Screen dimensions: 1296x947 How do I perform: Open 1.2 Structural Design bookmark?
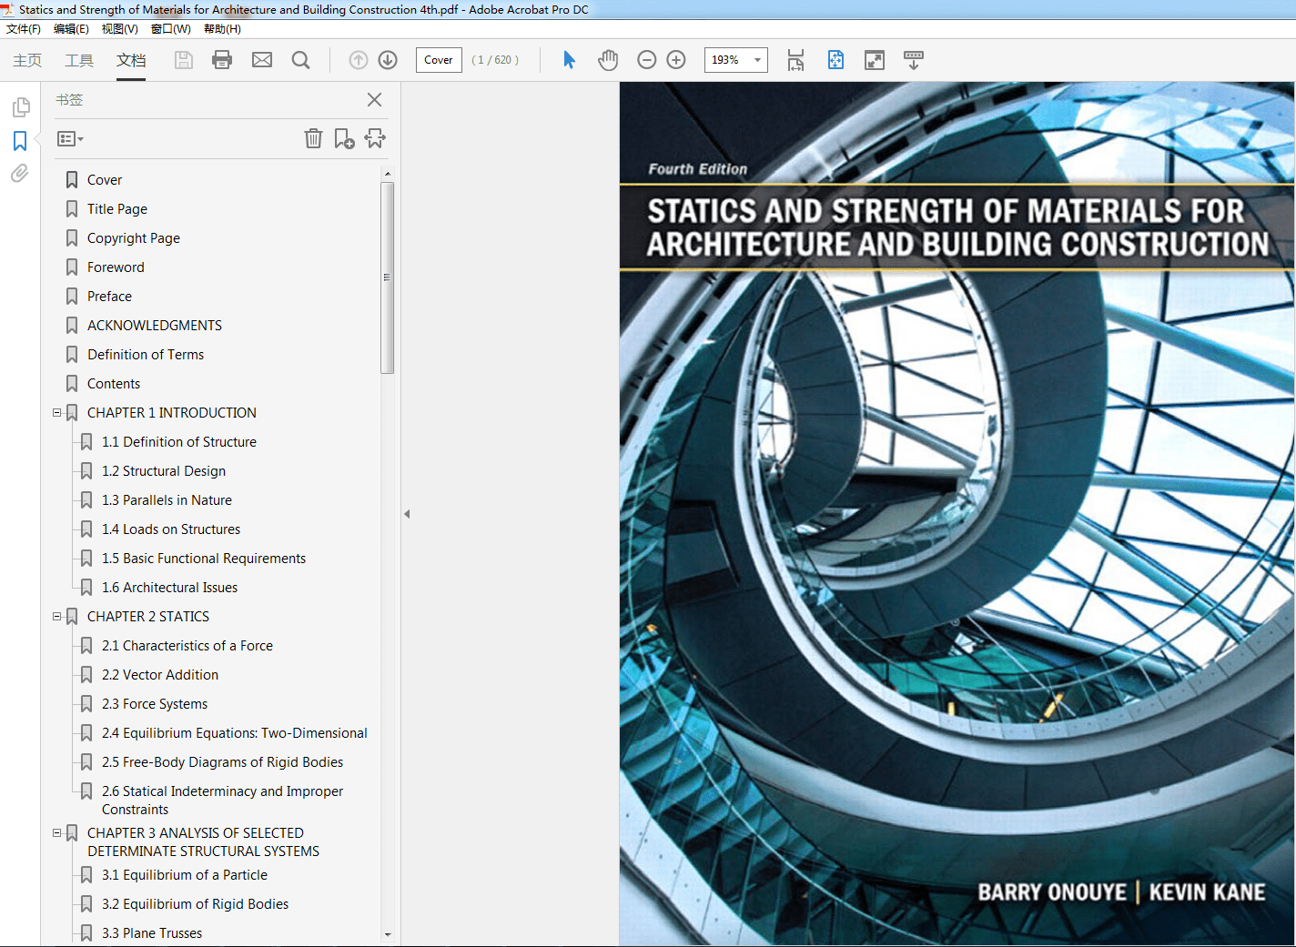point(164,471)
